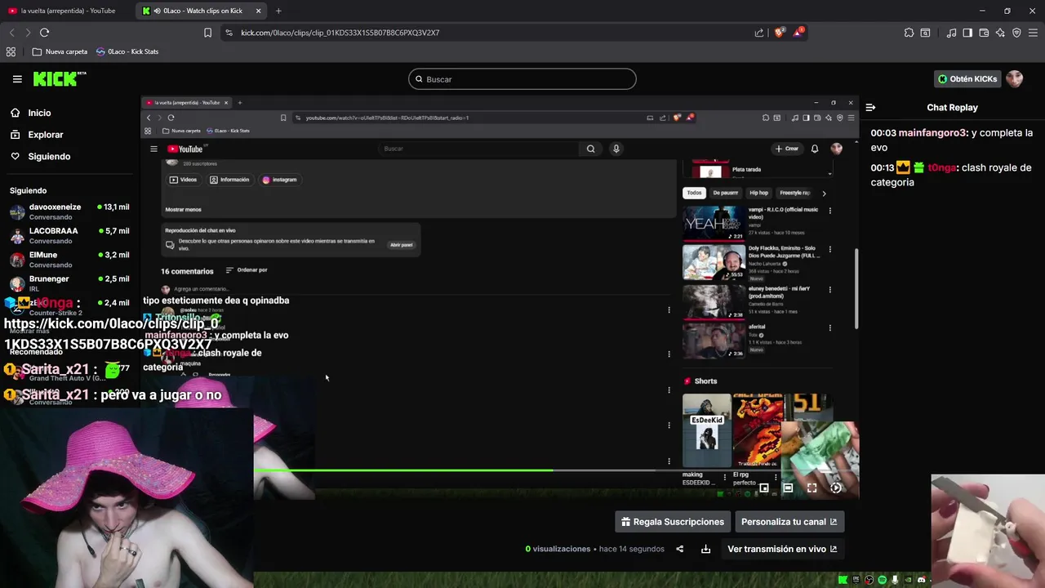Click the kick.com address bar URL

pyautogui.click(x=340, y=33)
